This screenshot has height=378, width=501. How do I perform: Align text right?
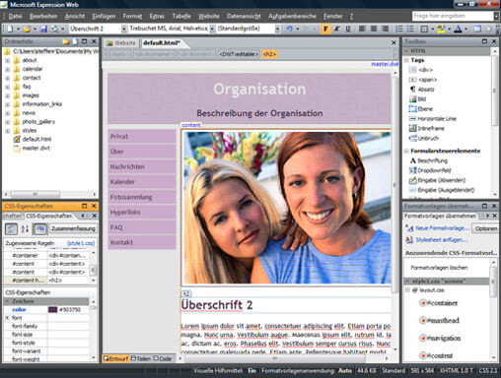coord(385,29)
